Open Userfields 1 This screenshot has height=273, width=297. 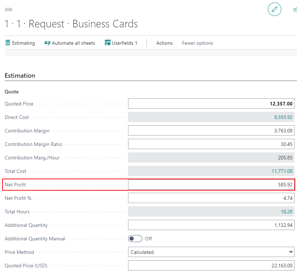pos(121,43)
